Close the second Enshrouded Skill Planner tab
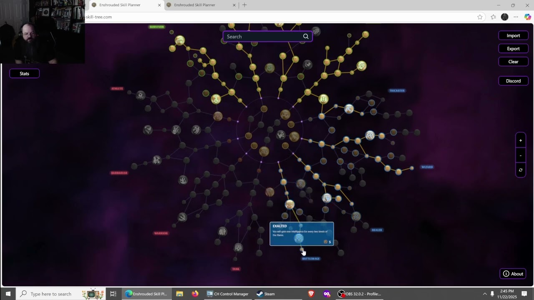The width and height of the screenshot is (534, 300). click(x=234, y=5)
